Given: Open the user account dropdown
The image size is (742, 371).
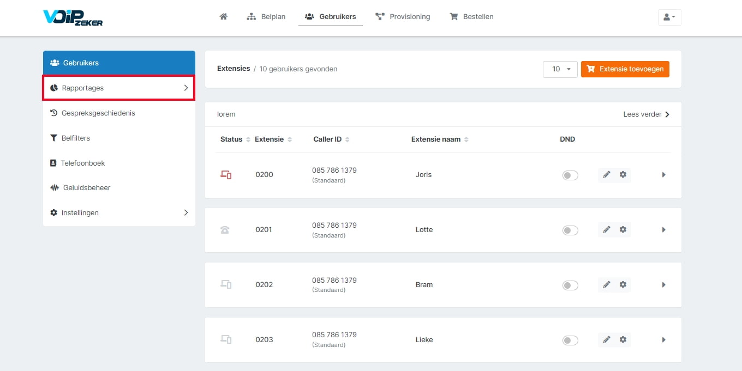Looking at the screenshot, I should click(669, 17).
